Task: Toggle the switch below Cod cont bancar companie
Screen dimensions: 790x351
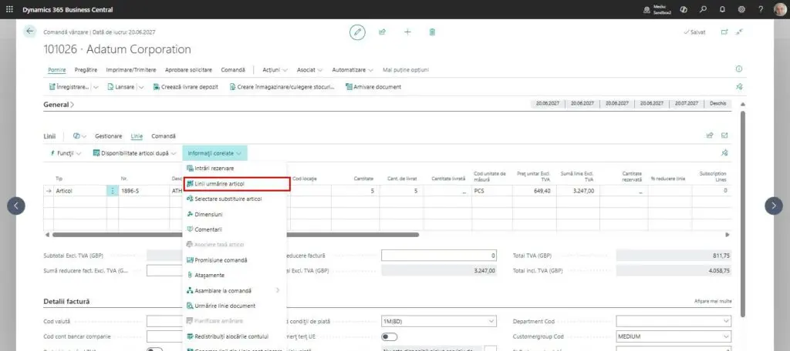Action: click(x=154, y=349)
